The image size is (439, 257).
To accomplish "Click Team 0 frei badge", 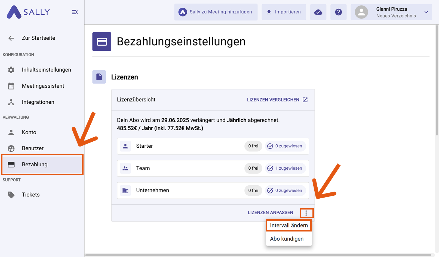I will click(253, 168).
